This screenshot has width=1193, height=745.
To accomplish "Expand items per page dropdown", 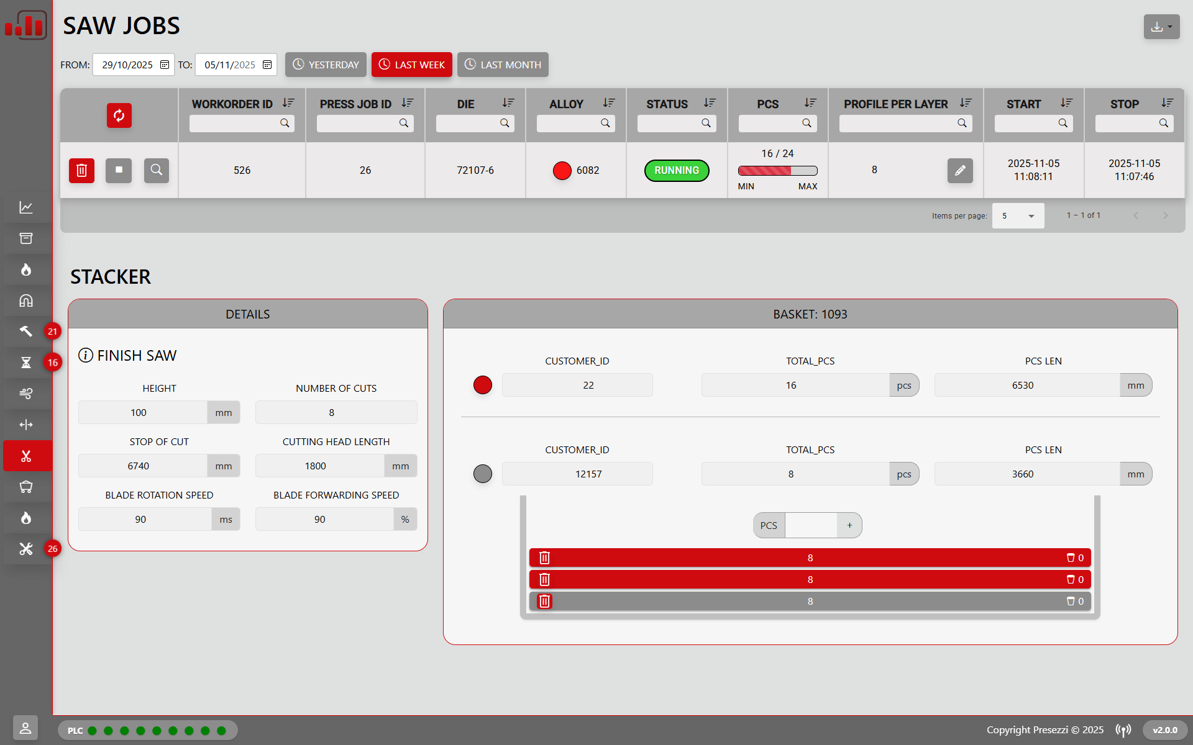I will 1018,216.
